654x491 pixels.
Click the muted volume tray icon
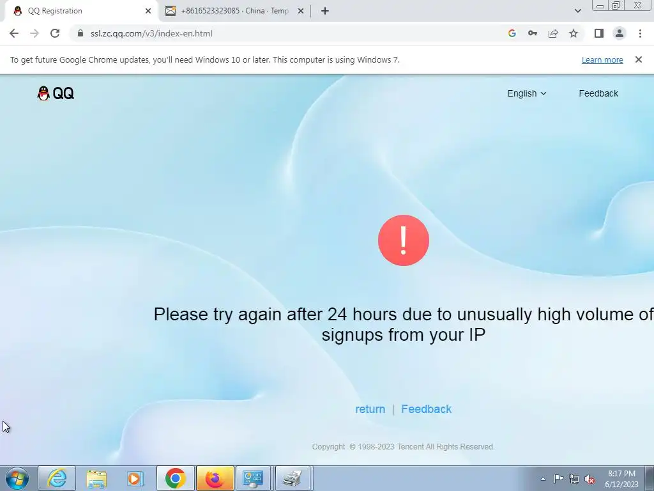coord(589,479)
